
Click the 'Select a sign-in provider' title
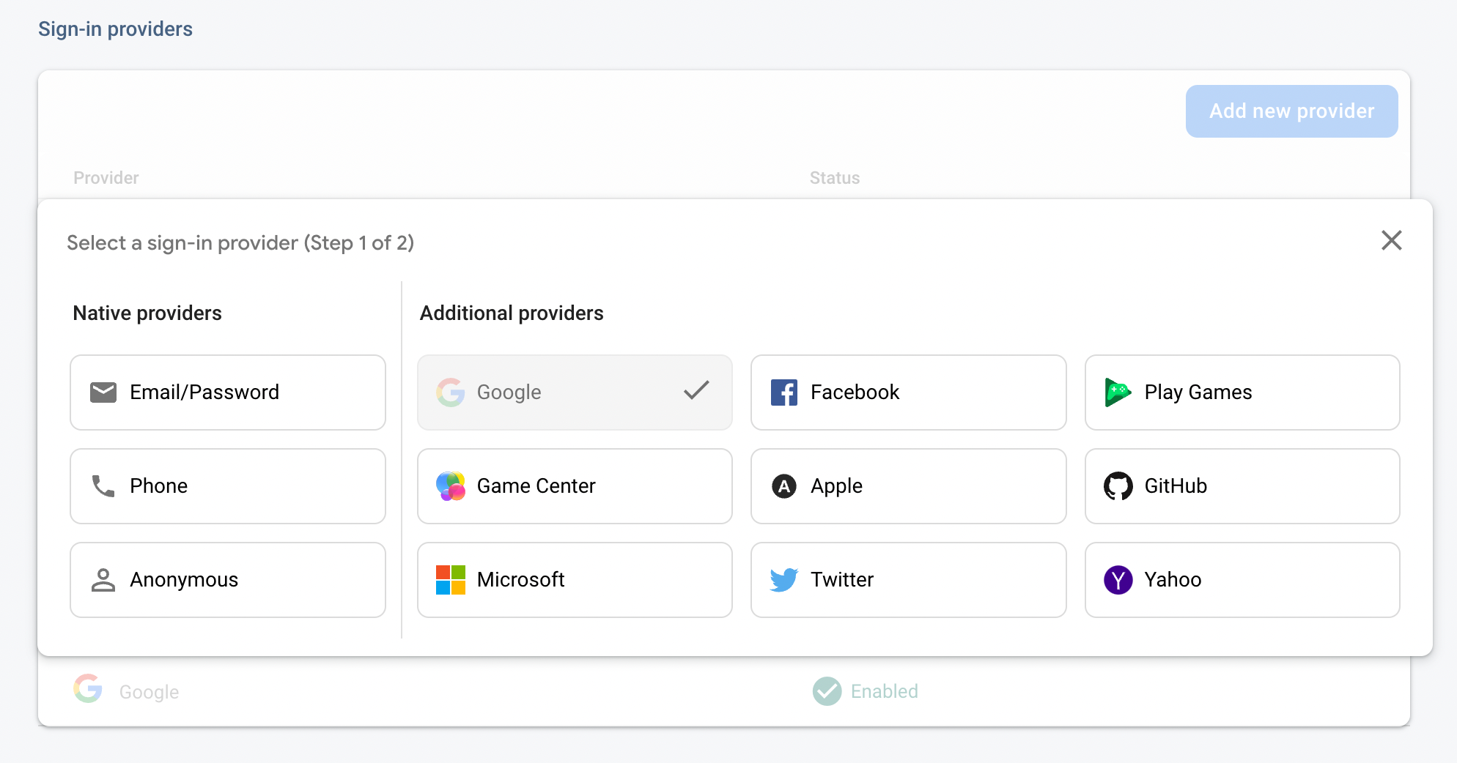point(240,243)
